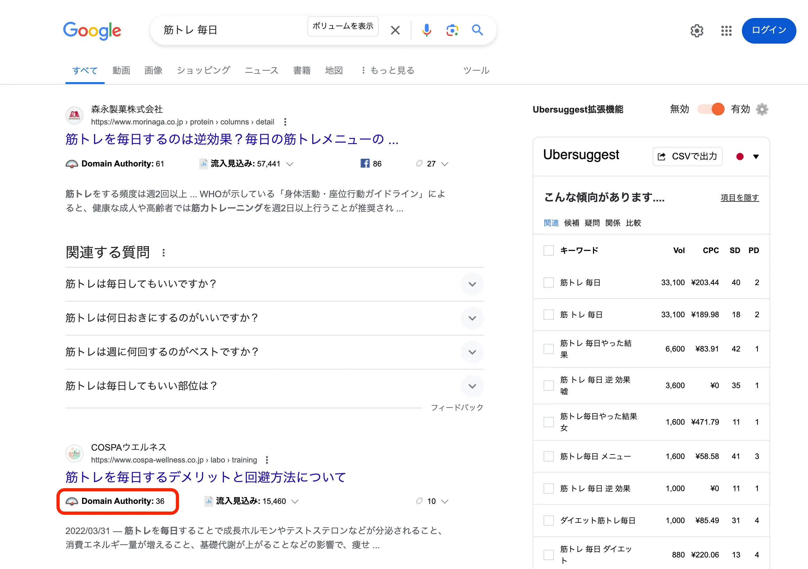
Task: Click the red dot color indicator in Ubersuggest
Action: 740,157
